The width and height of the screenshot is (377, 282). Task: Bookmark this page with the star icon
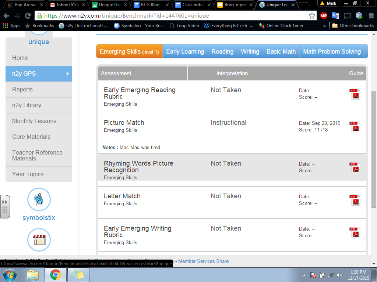(x=312, y=16)
